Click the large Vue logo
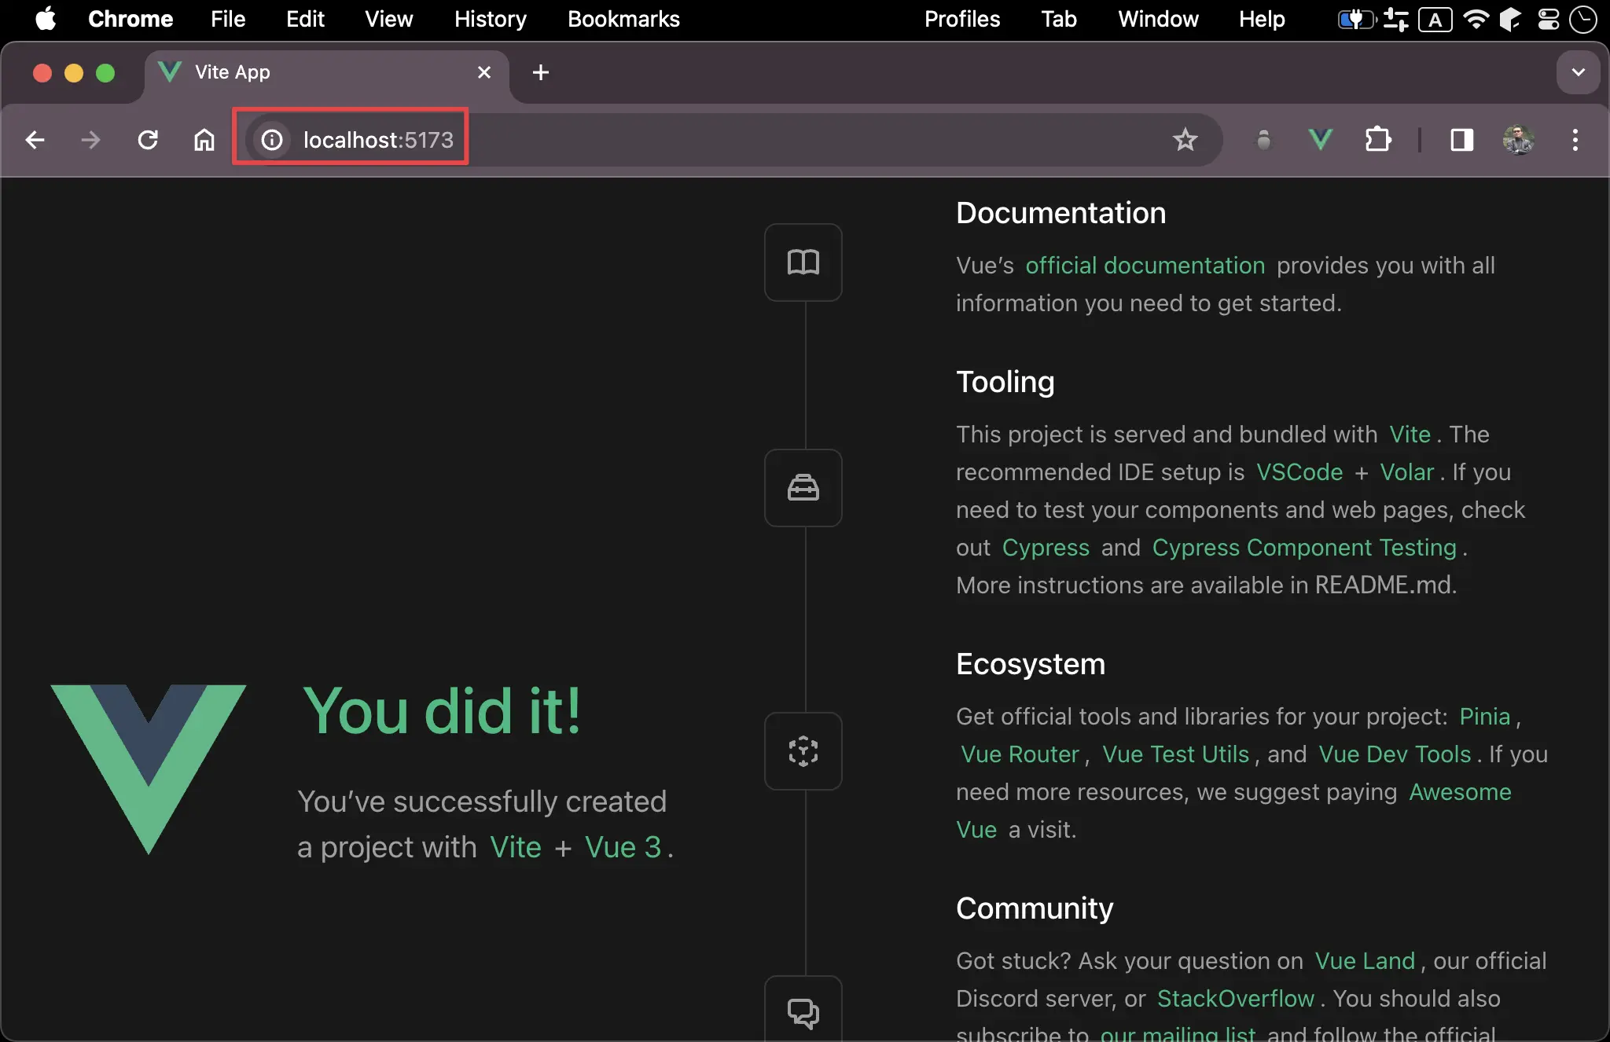 pos(149,769)
